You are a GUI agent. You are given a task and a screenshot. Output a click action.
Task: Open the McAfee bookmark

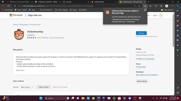tap(83, 10)
